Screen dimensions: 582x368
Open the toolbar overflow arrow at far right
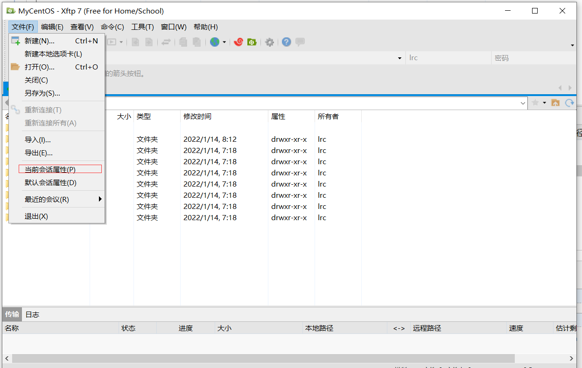coord(573,45)
